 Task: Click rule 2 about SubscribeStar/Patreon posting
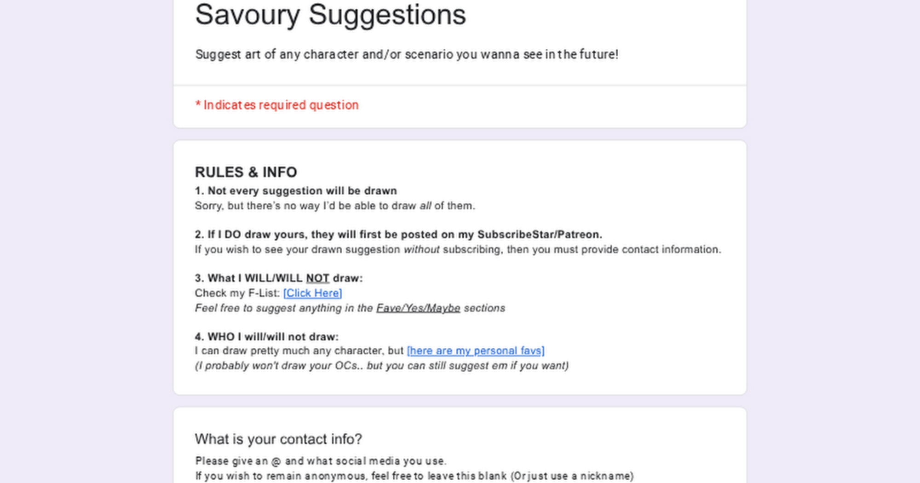tap(398, 235)
